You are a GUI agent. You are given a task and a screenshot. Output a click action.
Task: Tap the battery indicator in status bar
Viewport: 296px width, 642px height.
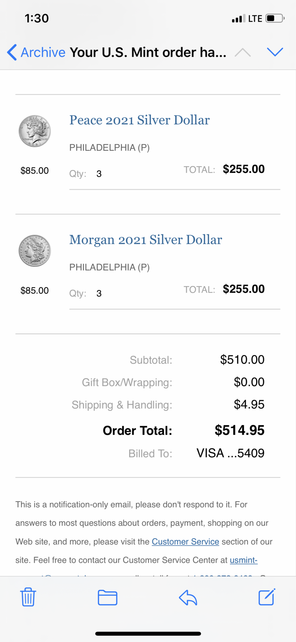[275, 18]
